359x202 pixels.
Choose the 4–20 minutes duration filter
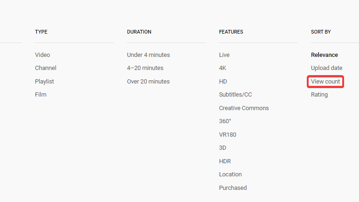click(x=145, y=68)
